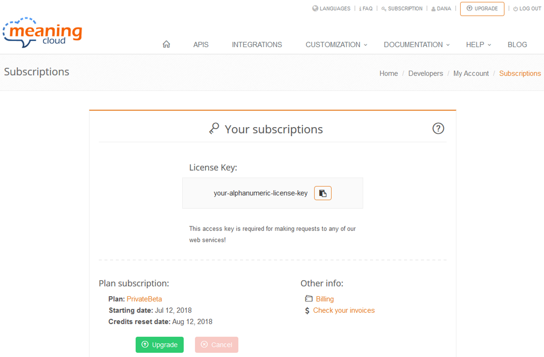Click the globe icon beside Languages
544x357 pixels.
click(x=315, y=8)
